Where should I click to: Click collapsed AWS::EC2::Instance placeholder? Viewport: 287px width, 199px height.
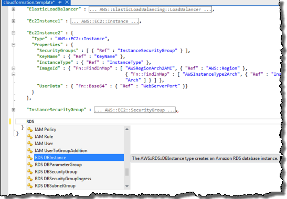click(x=105, y=21)
